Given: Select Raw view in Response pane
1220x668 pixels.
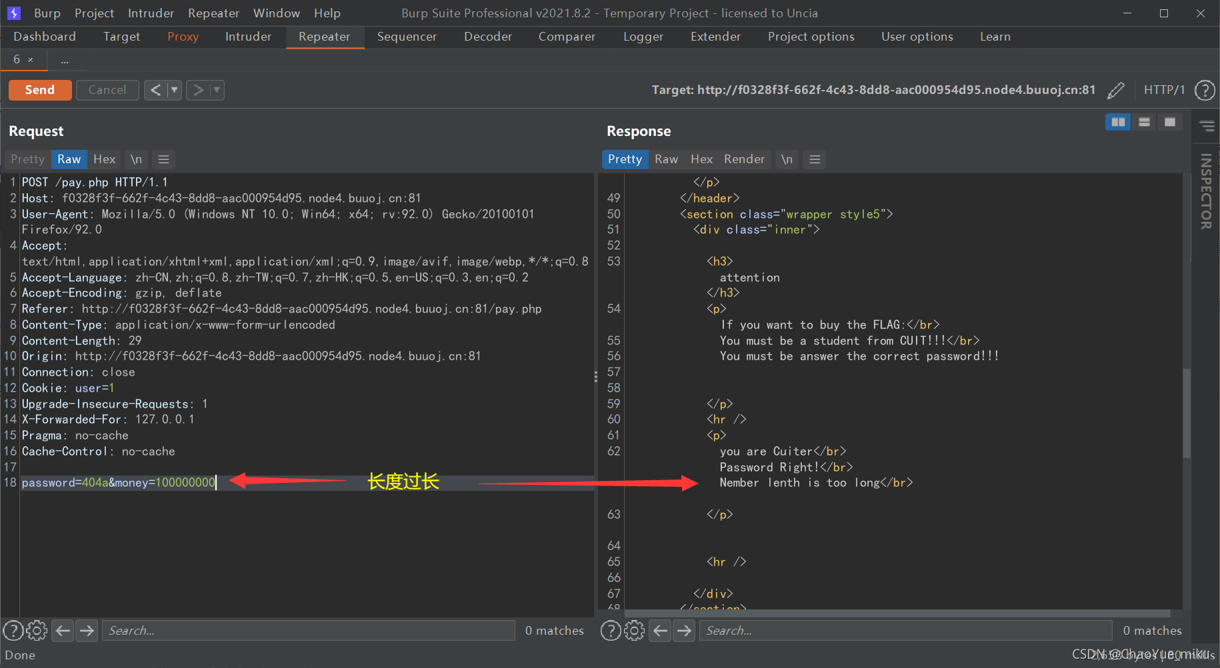Looking at the screenshot, I should pyautogui.click(x=666, y=159).
